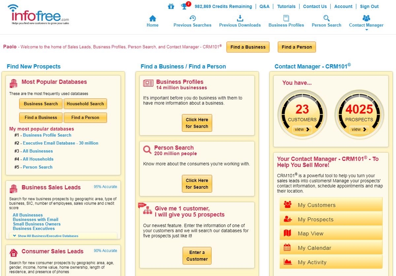Expand the Contact Manager dropdown arrow
This screenshot has height=276, width=396.
tap(366, 30)
